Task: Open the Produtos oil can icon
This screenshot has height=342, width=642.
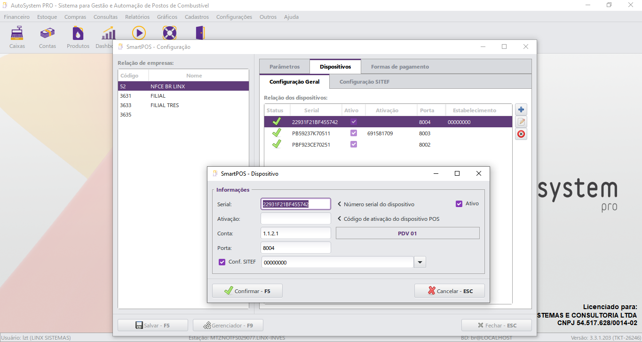Action: click(x=78, y=33)
